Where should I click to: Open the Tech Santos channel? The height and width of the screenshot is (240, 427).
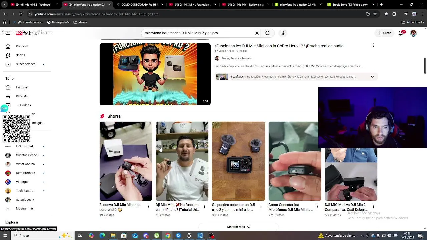[24, 191]
